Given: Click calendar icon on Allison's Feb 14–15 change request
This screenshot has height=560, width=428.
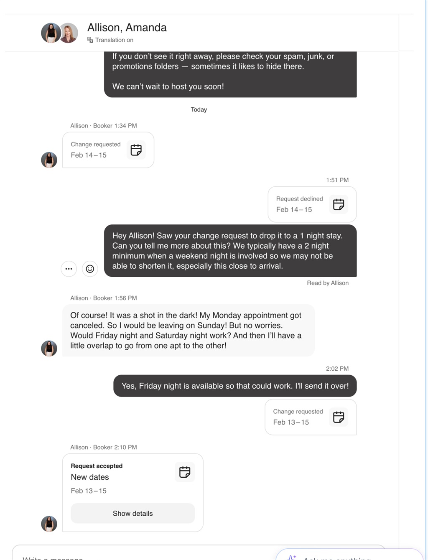Looking at the screenshot, I should [x=136, y=150].
